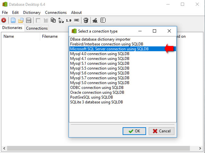Click the horizontal scrollbar right arrow
The image size is (205, 153).
pos(200,148)
